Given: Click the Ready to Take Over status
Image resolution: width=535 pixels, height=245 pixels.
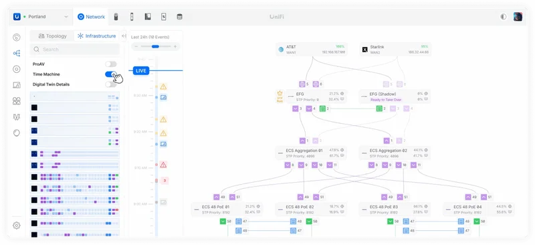Looking at the screenshot, I should pyautogui.click(x=386, y=100).
